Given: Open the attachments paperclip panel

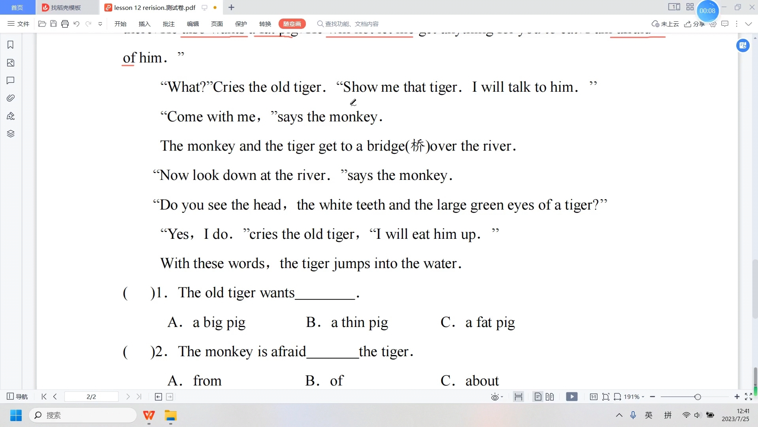Looking at the screenshot, I should pos(11,98).
